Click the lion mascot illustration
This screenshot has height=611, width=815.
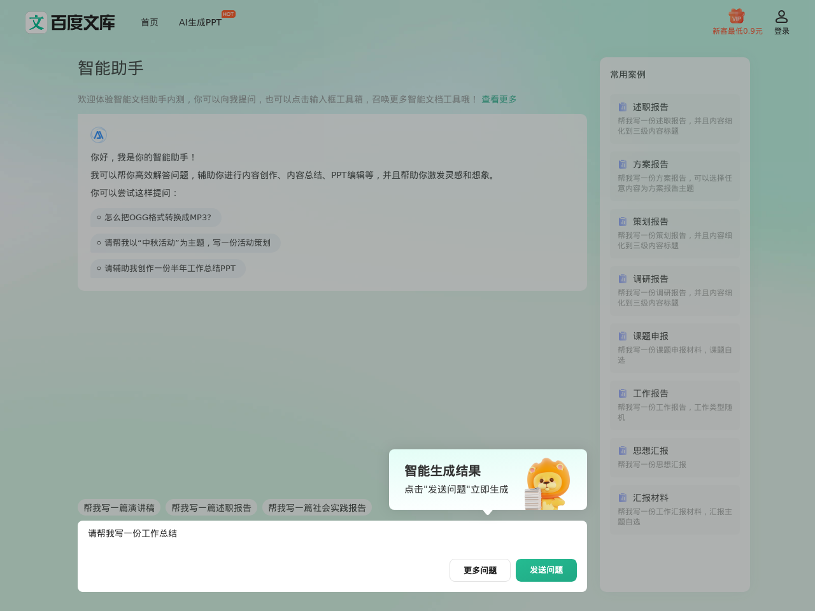[547, 484]
